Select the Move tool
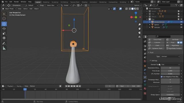The image size is (184, 103). pyautogui.click(x=4, y=24)
